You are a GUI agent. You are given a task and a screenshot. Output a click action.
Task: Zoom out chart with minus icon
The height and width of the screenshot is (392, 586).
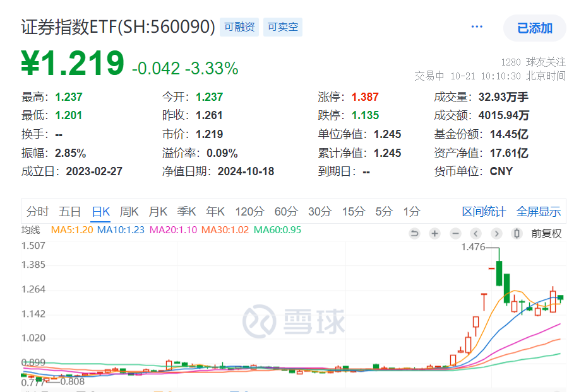coord(455,233)
